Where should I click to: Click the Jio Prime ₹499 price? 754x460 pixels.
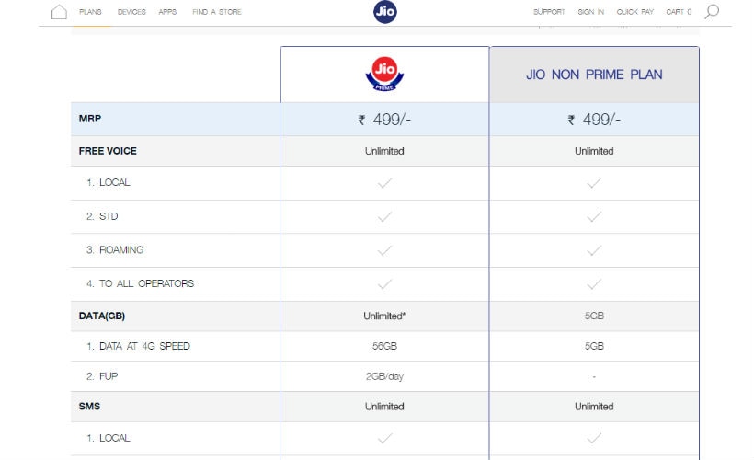(x=384, y=120)
